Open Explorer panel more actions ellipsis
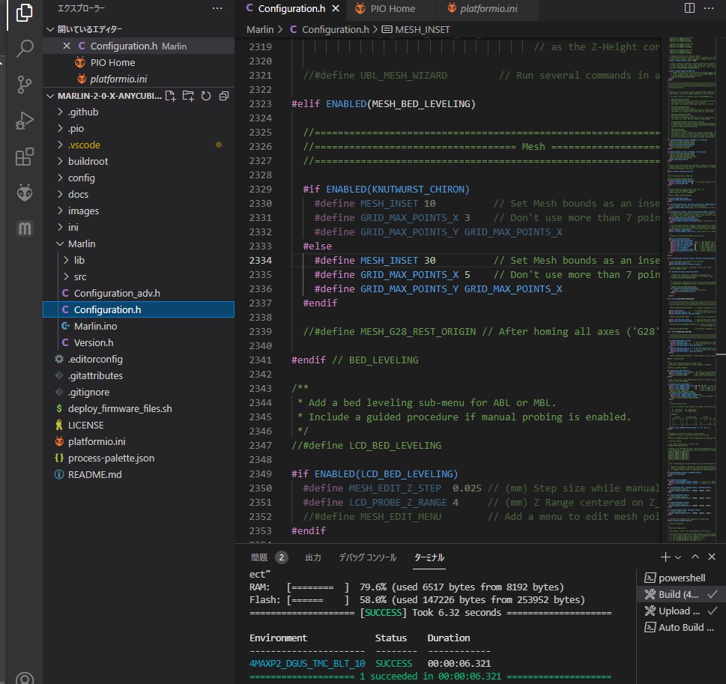Screen dimensions: 726x684 tap(217, 8)
